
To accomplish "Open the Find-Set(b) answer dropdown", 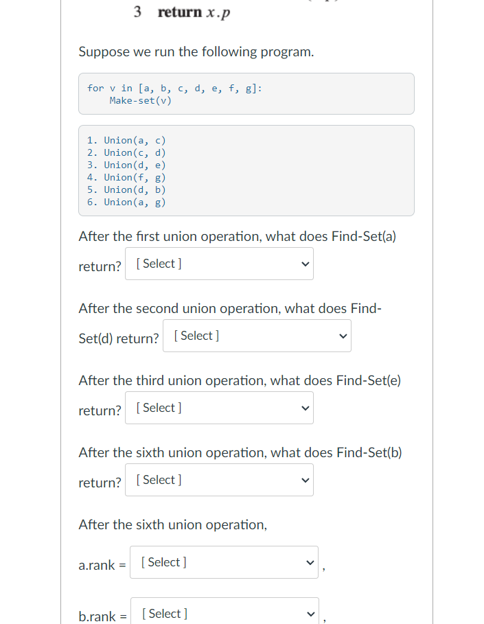I will tap(218, 480).
